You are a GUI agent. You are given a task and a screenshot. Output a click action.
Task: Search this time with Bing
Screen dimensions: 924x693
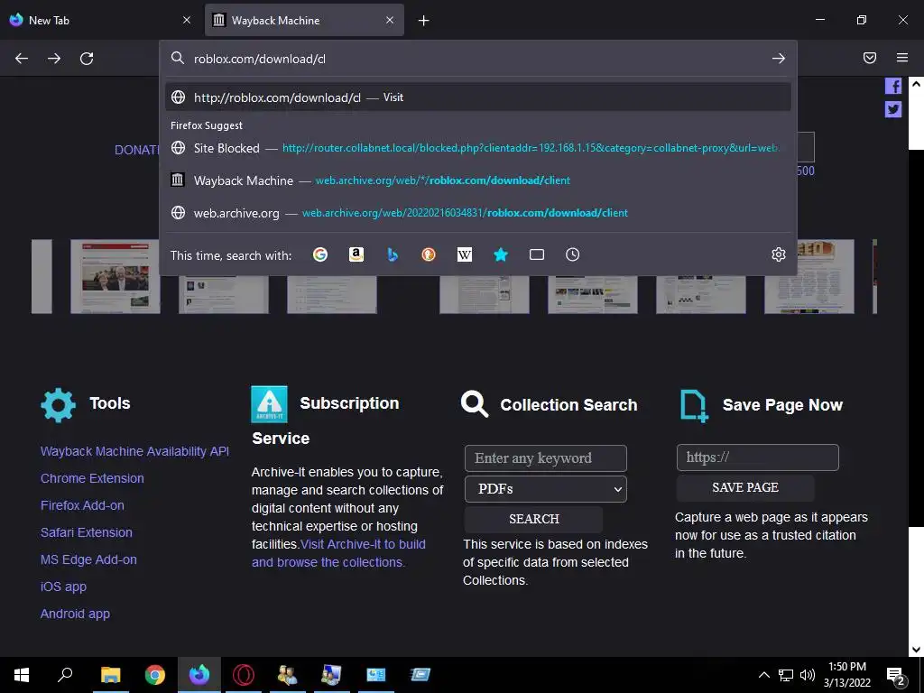pos(393,254)
